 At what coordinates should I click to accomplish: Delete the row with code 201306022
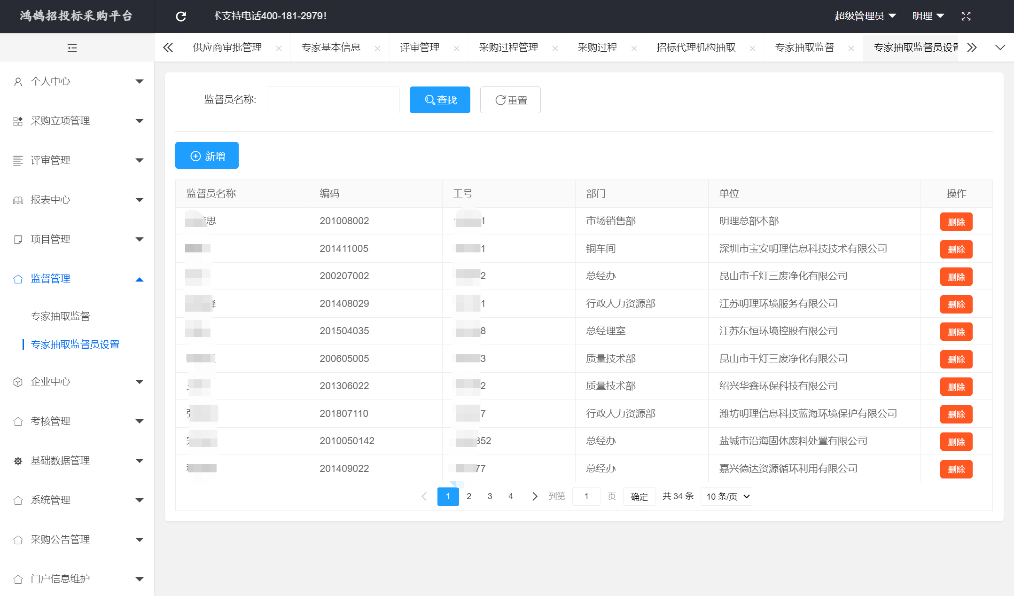point(956,387)
